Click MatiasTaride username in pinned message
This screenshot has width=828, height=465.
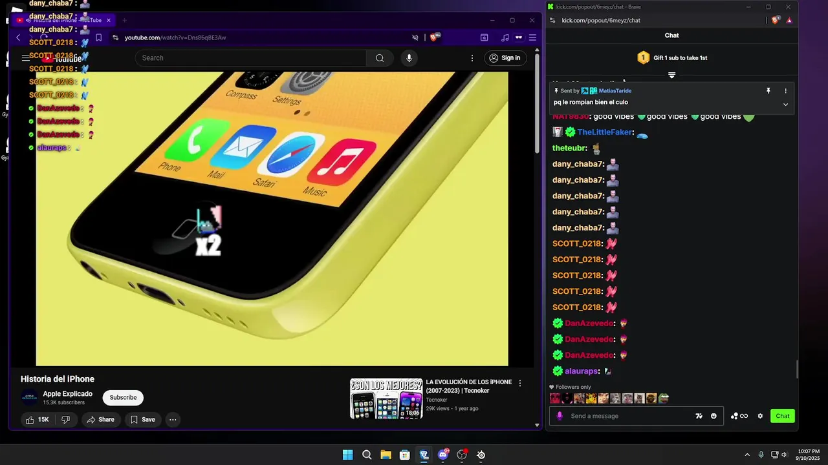coord(615,91)
